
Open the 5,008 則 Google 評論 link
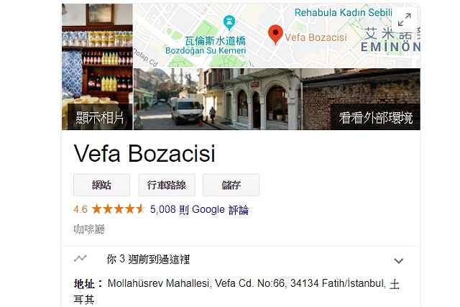click(x=199, y=209)
